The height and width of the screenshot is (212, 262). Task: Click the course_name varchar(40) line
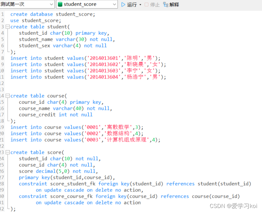(65, 109)
